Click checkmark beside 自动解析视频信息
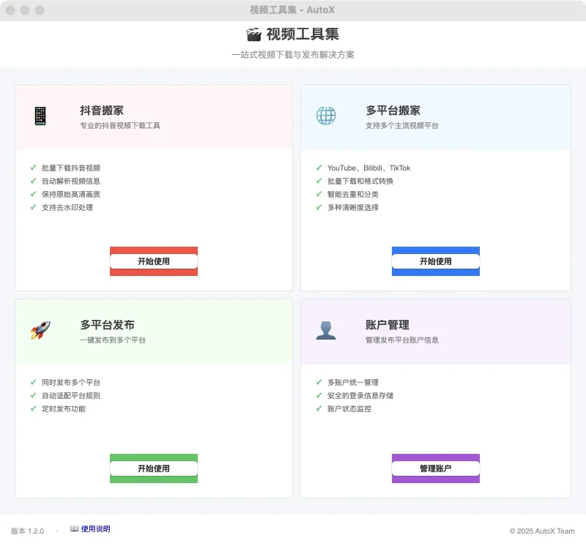Screen dimensions: 586x549 [33, 181]
